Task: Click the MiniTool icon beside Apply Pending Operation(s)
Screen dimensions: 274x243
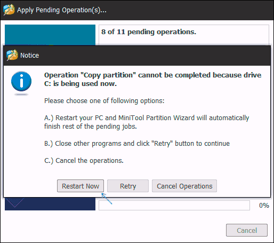Action: tap(9, 10)
